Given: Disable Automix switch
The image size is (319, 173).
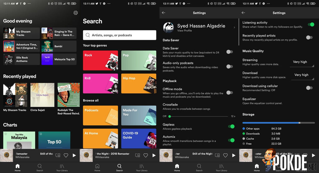Looking at the screenshot, I should click(231, 140).
